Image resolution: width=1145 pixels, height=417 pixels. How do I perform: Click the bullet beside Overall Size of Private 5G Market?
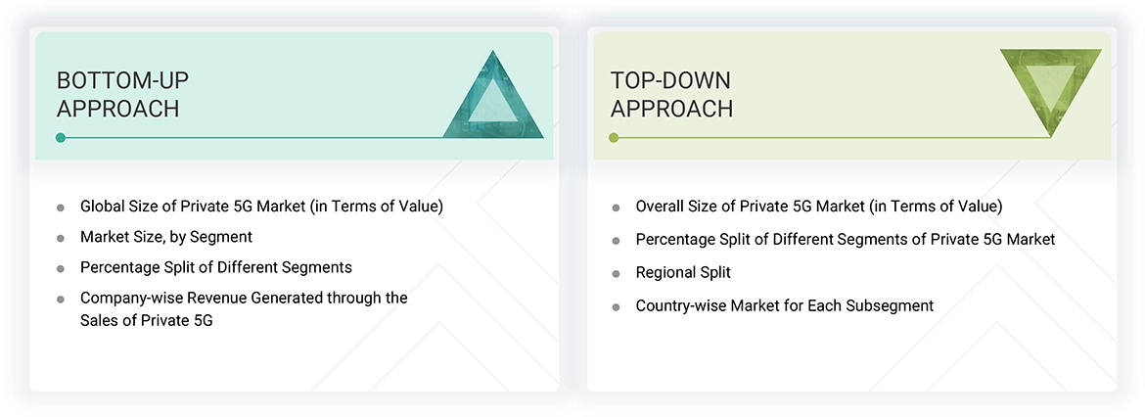point(616,208)
